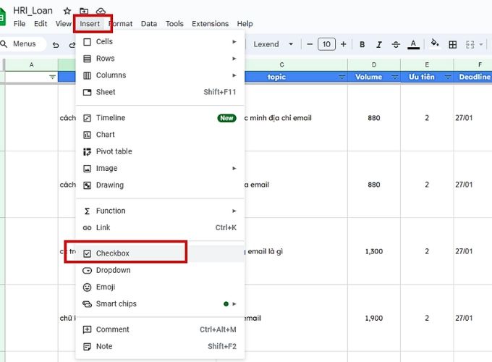
Task: Insert a Timeline
Action: (x=160, y=118)
